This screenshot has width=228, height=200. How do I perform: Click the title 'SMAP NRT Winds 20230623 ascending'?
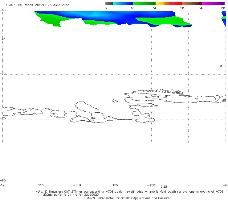point(38,5)
